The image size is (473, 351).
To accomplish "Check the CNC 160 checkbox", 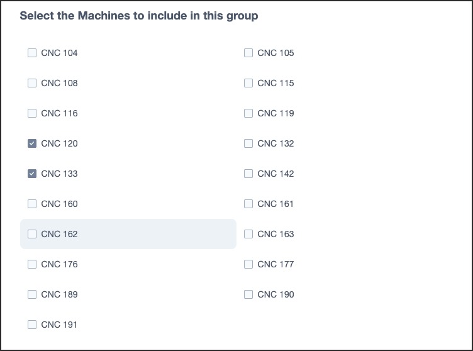I will point(32,204).
